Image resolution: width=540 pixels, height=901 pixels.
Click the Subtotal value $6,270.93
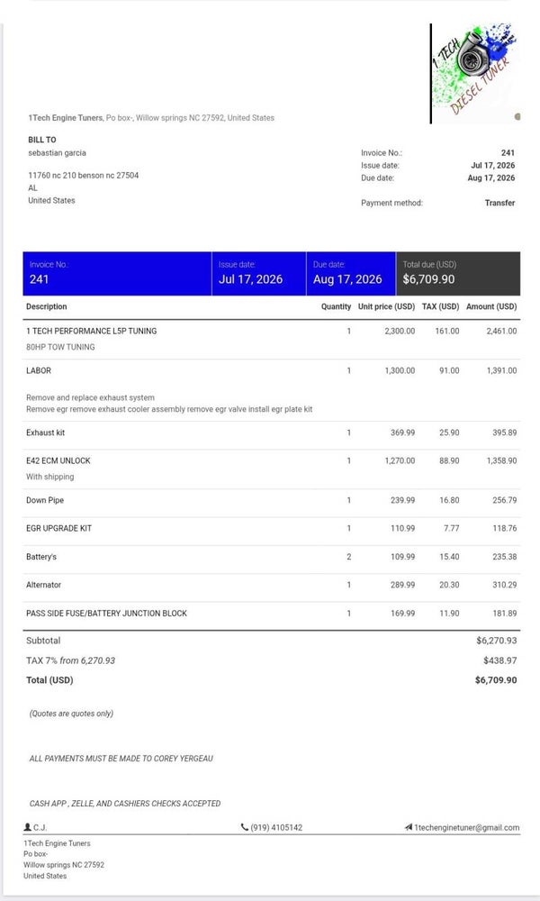[497, 641]
